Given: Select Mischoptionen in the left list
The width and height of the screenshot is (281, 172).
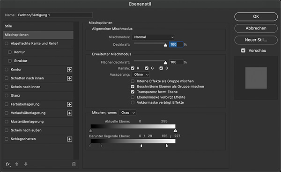Looking at the screenshot, I should tap(38, 35).
